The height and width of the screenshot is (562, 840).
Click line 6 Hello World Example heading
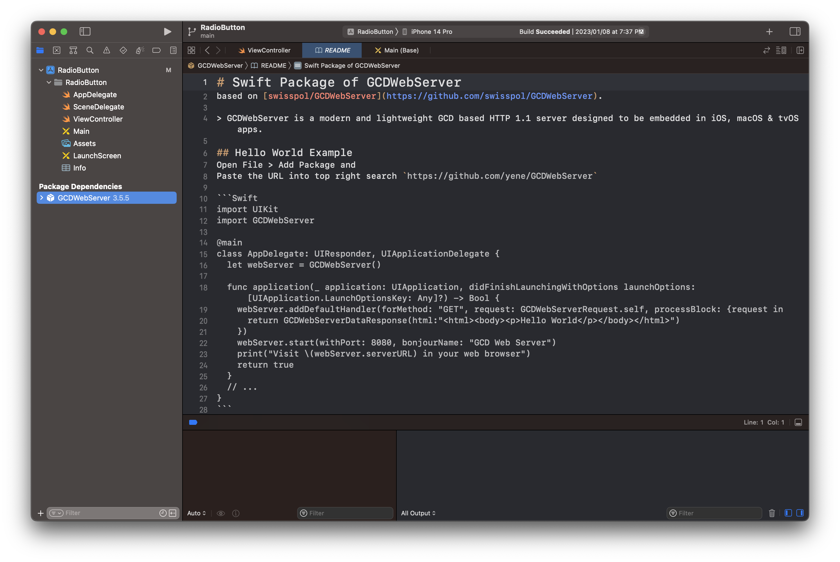coord(284,152)
